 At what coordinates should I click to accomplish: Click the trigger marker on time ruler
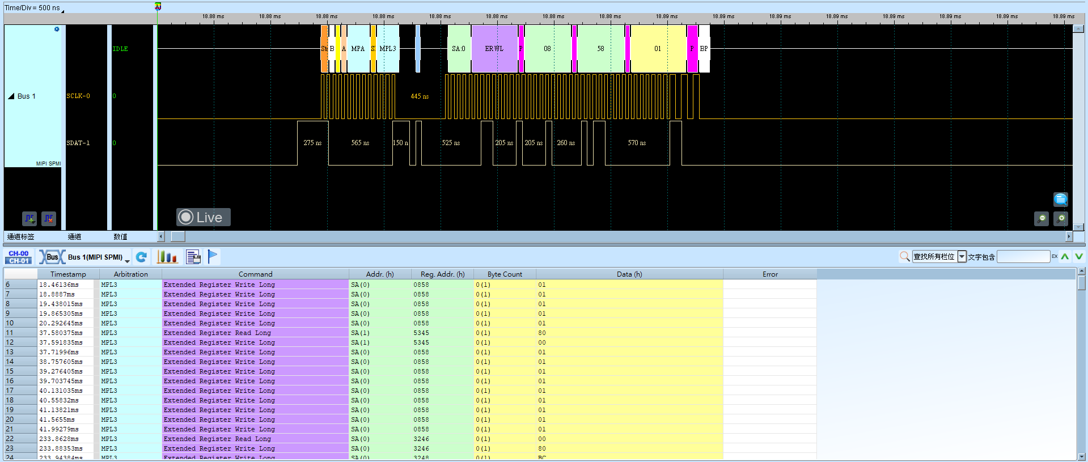(158, 6)
